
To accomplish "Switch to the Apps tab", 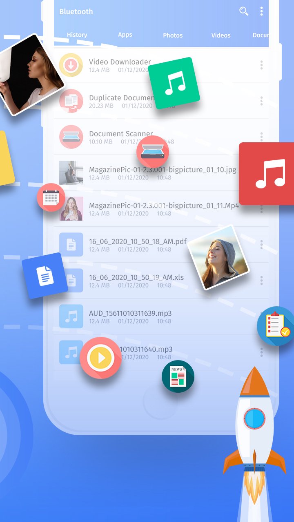I will pos(125,35).
